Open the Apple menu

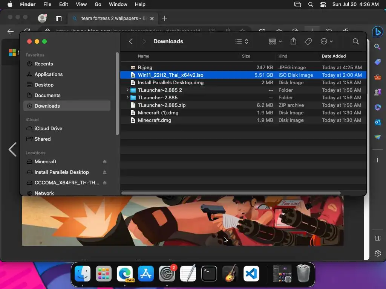pos(10,5)
